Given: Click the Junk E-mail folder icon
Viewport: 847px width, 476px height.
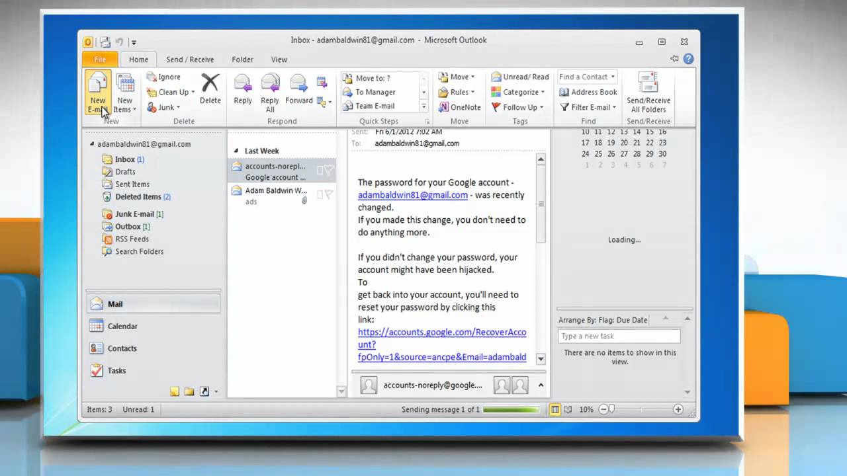Looking at the screenshot, I should point(107,214).
